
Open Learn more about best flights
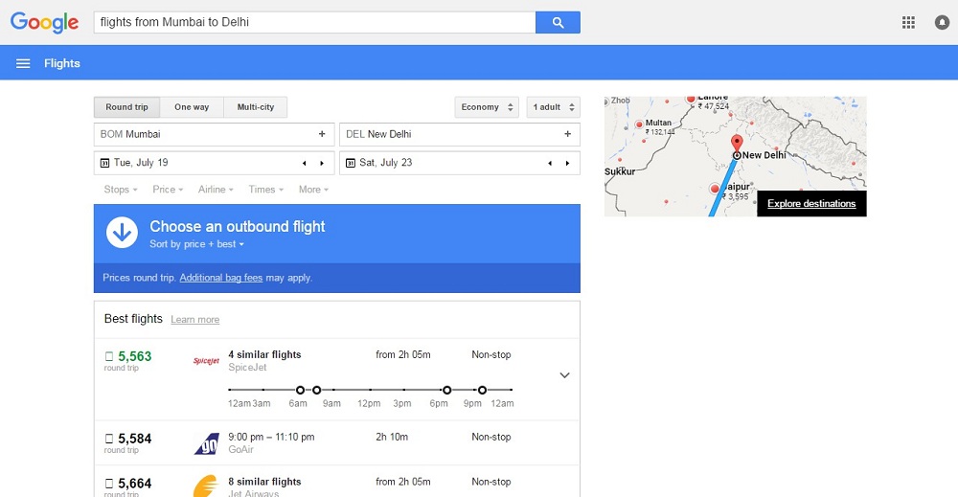coord(194,320)
